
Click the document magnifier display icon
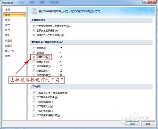click(x=34, y=11)
